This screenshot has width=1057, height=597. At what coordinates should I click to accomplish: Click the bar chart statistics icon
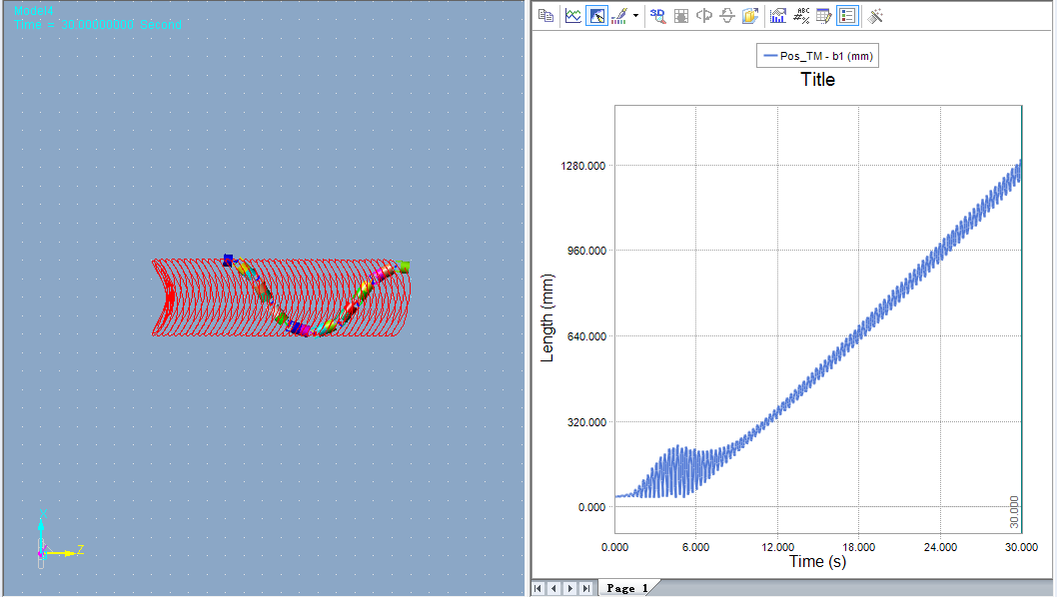[778, 16]
